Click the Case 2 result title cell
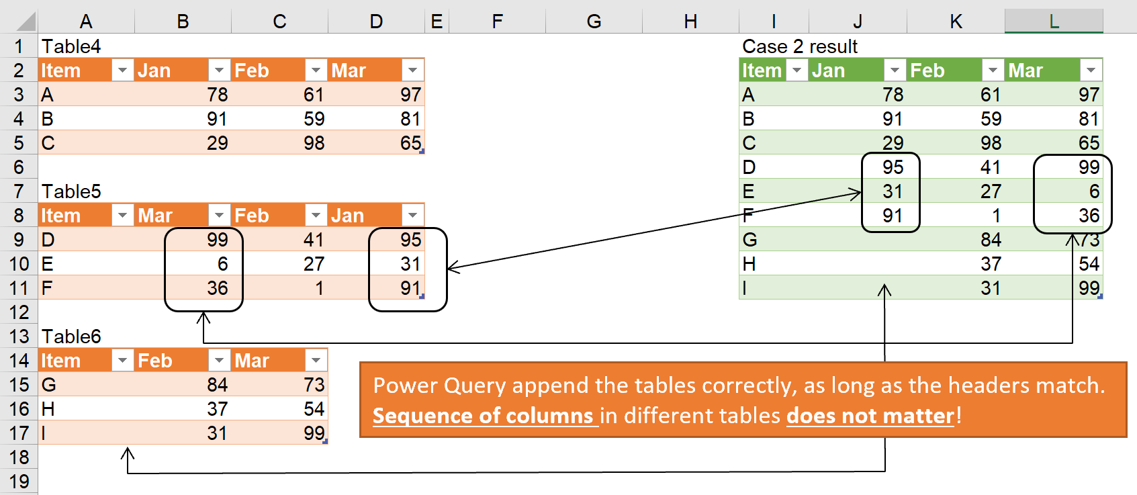This screenshot has width=1137, height=495. click(799, 46)
